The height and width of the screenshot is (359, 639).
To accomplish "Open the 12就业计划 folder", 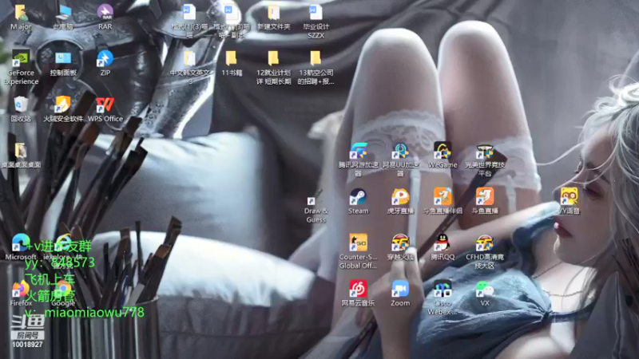I will pyautogui.click(x=273, y=68).
